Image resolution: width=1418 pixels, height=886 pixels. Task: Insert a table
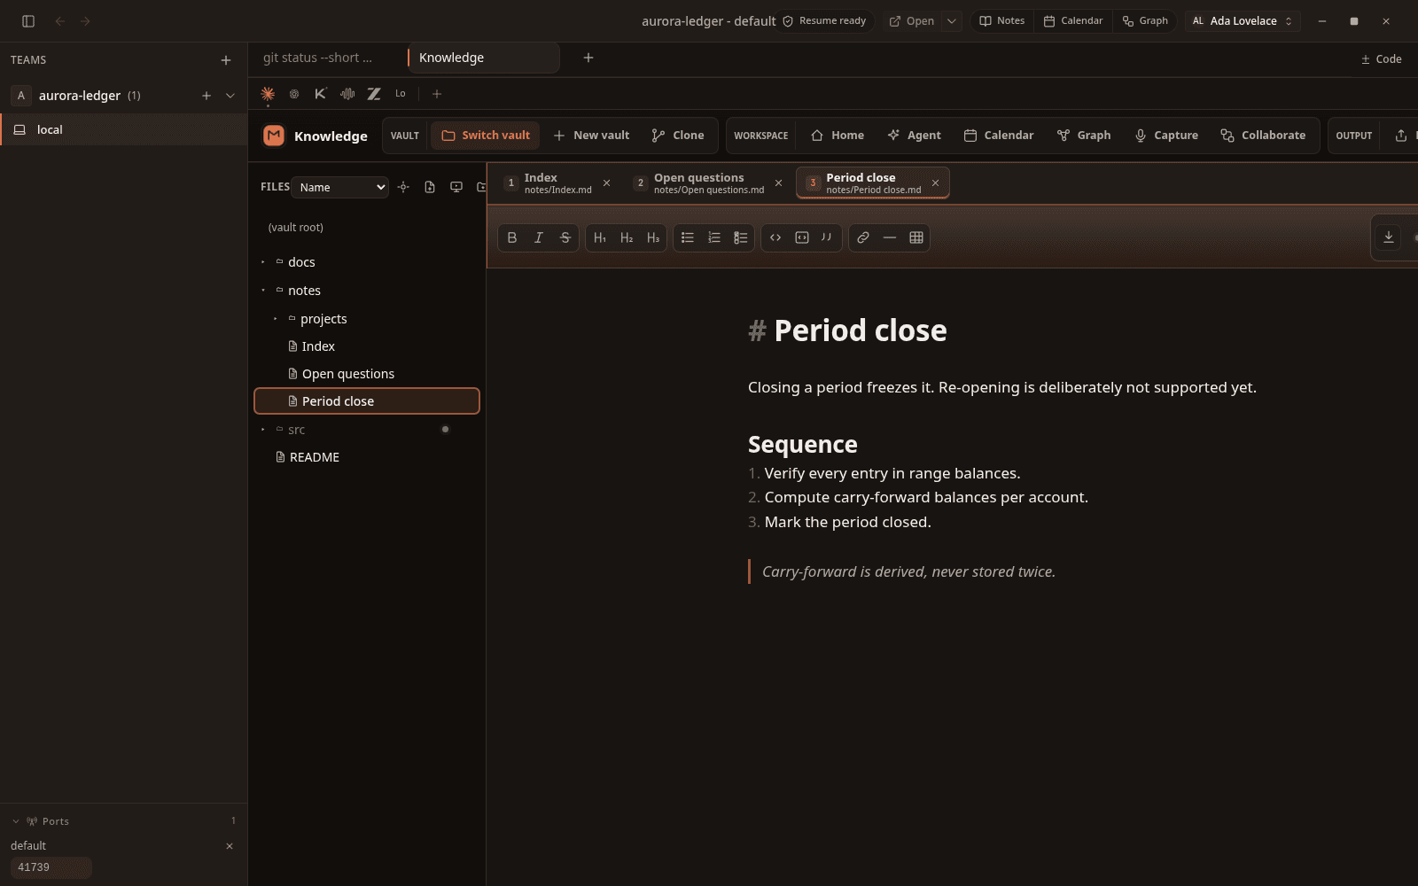point(916,237)
